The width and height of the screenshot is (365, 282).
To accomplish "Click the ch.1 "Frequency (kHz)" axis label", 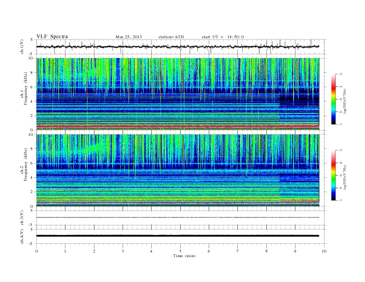I will pyautogui.click(x=26, y=88).
